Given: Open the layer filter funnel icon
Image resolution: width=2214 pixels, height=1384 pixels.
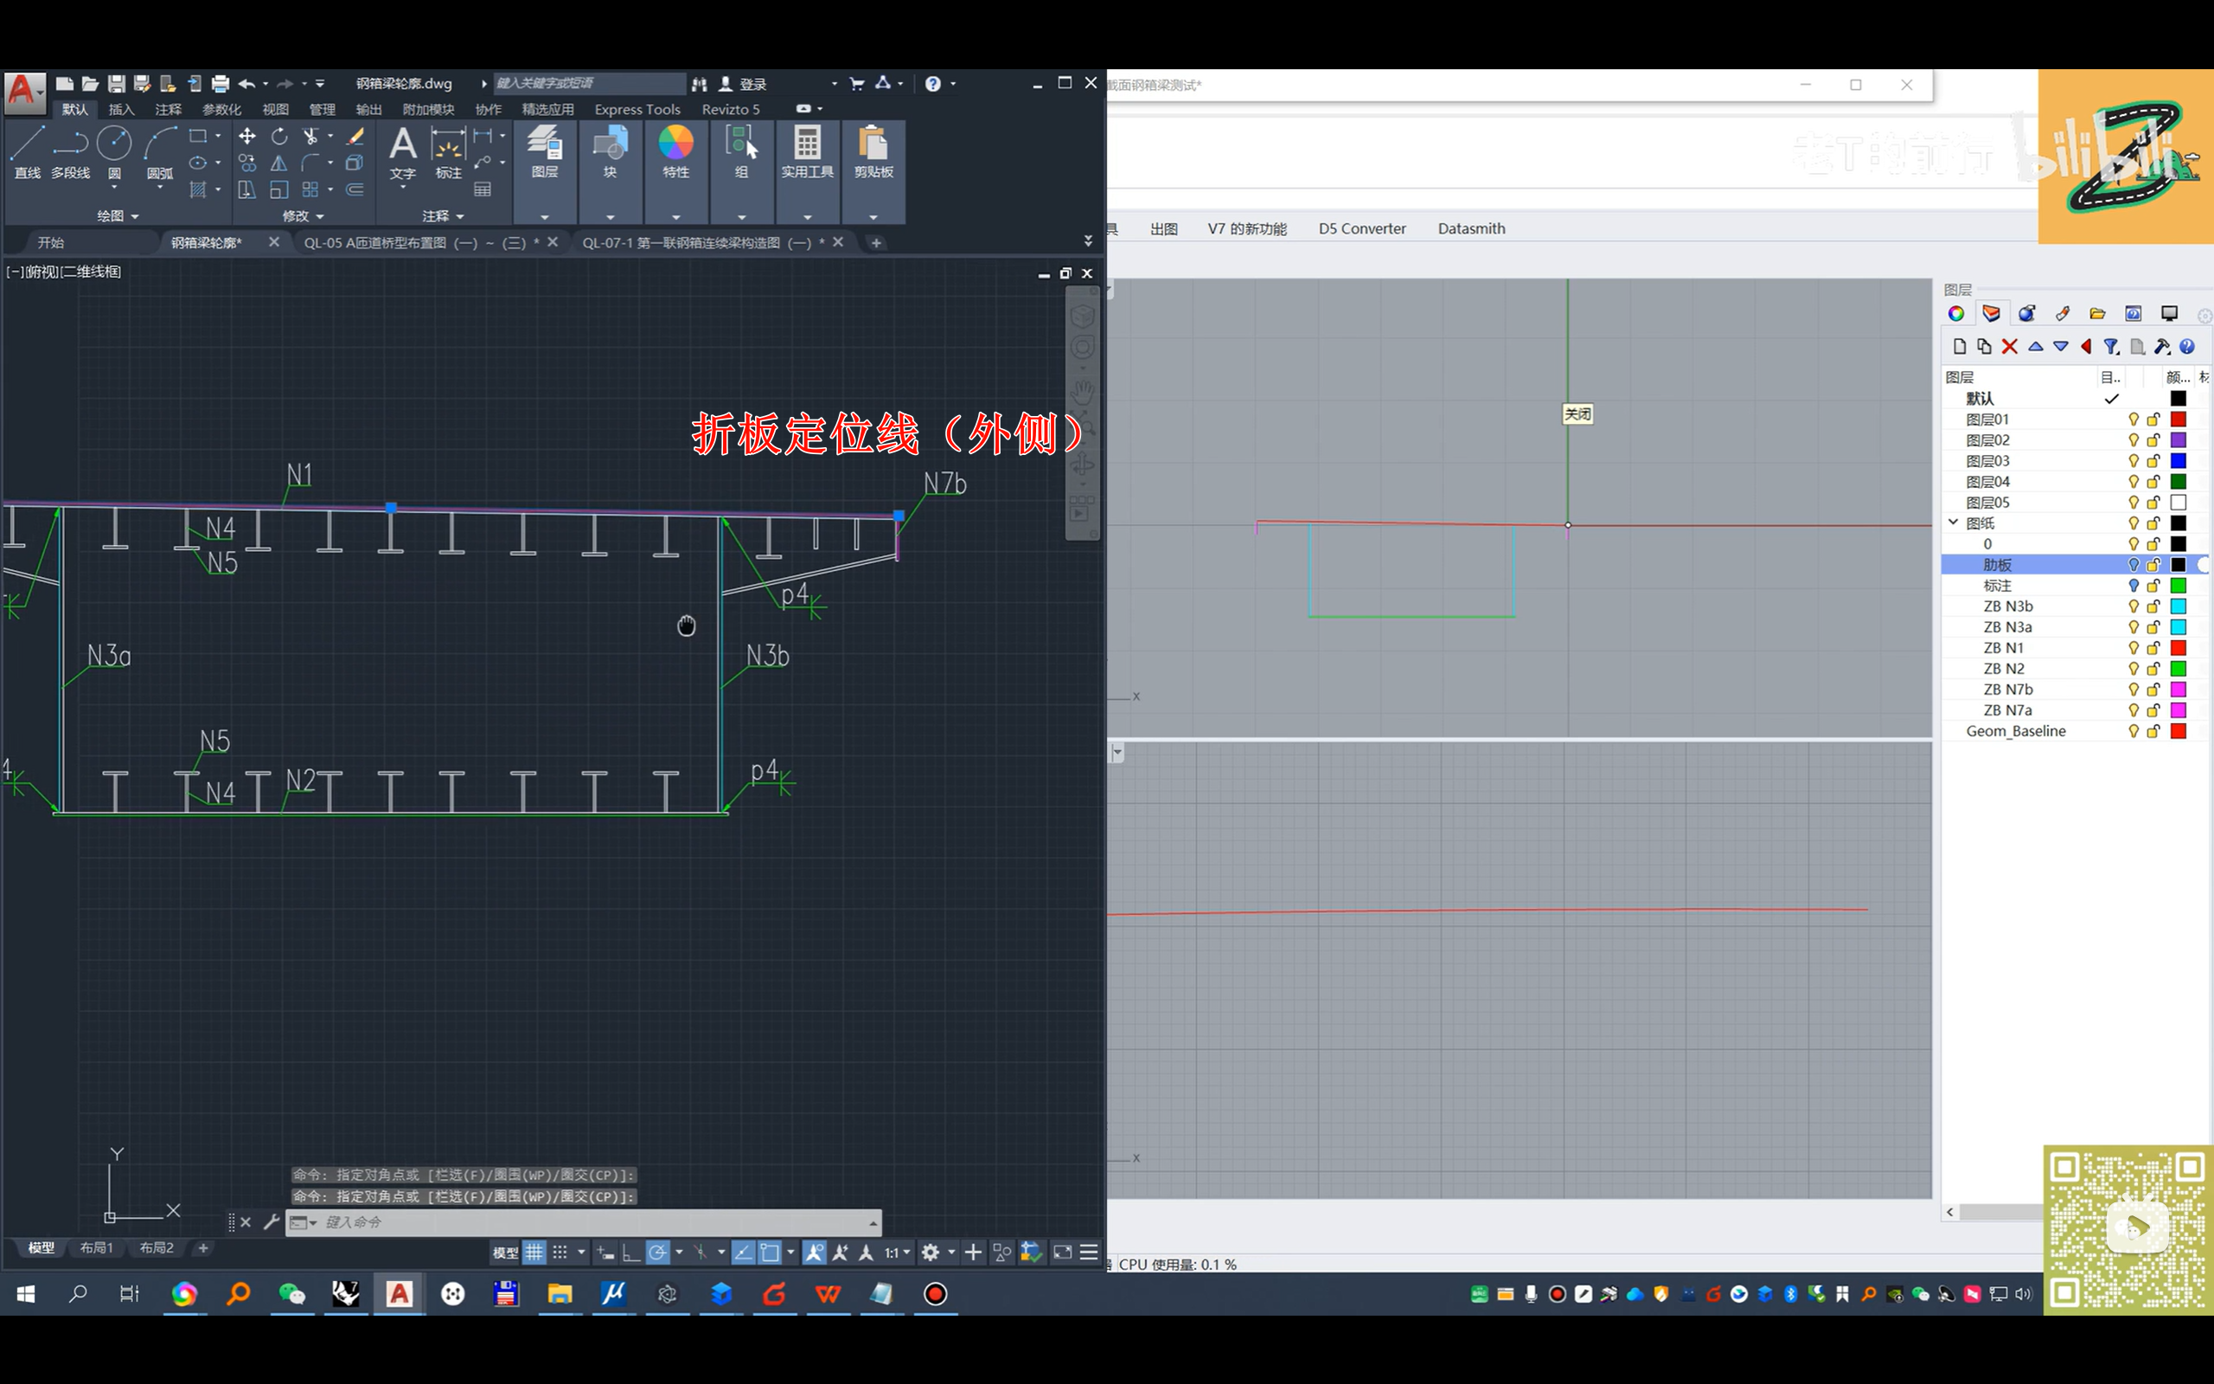Looking at the screenshot, I should [2110, 347].
